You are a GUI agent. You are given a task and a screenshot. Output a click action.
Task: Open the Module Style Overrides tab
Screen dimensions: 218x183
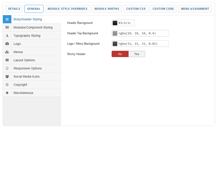click(x=68, y=9)
